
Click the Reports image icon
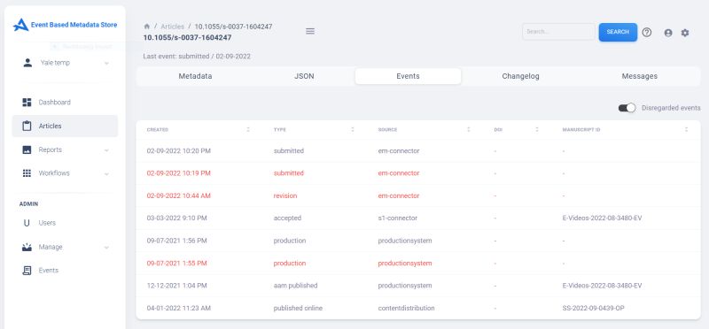(x=27, y=149)
